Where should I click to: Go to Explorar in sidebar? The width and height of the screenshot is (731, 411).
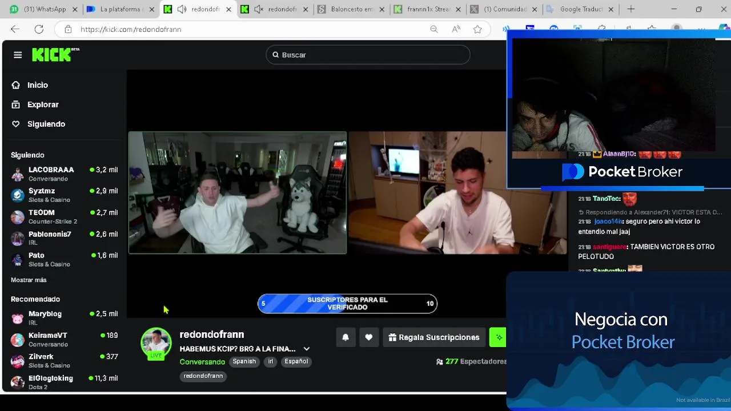click(43, 104)
